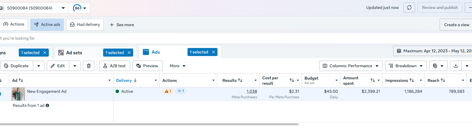The height and width of the screenshot is (133, 472).
Task: Expand the export options arrow
Action: pyautogui.click(x=467, y=66)
